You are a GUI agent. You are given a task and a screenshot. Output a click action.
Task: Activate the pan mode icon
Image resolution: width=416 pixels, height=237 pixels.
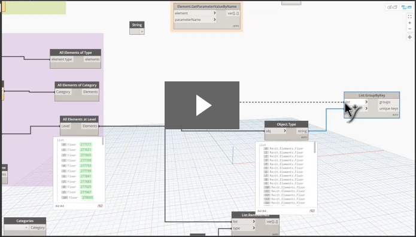point(409,37)
